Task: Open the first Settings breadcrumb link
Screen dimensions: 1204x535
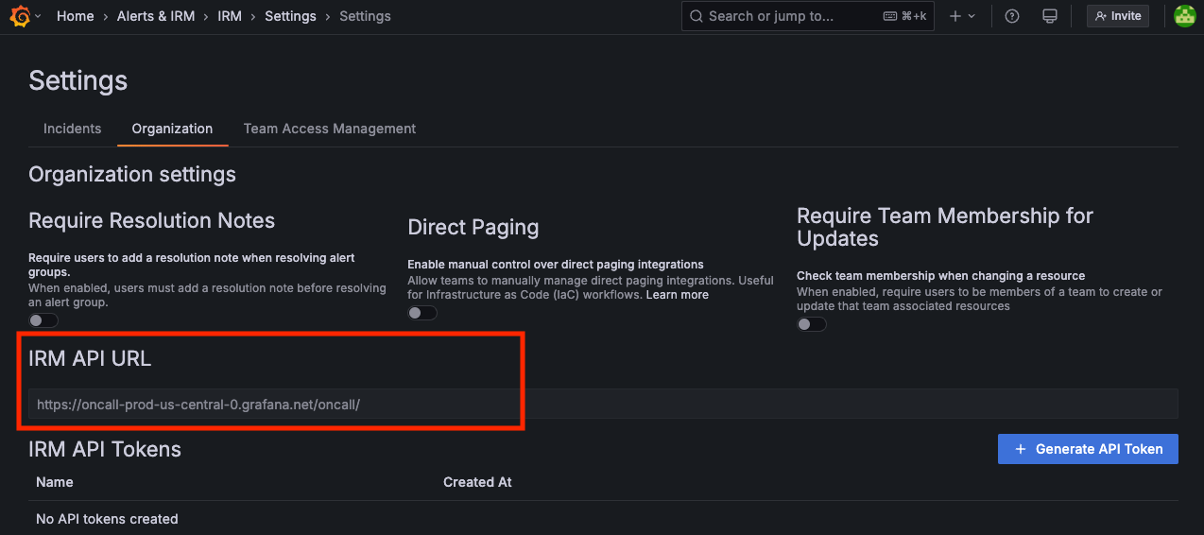Action: click(x=291, y=16)
